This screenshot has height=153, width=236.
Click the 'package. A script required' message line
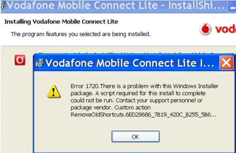(138, 93)
